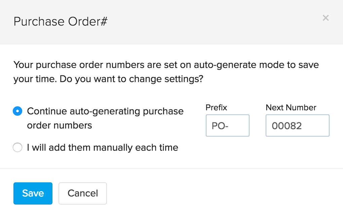The width and height of the screenshot is (343, 218).
Task: Click the 'Next Number' field label
Action: (291, 107)
